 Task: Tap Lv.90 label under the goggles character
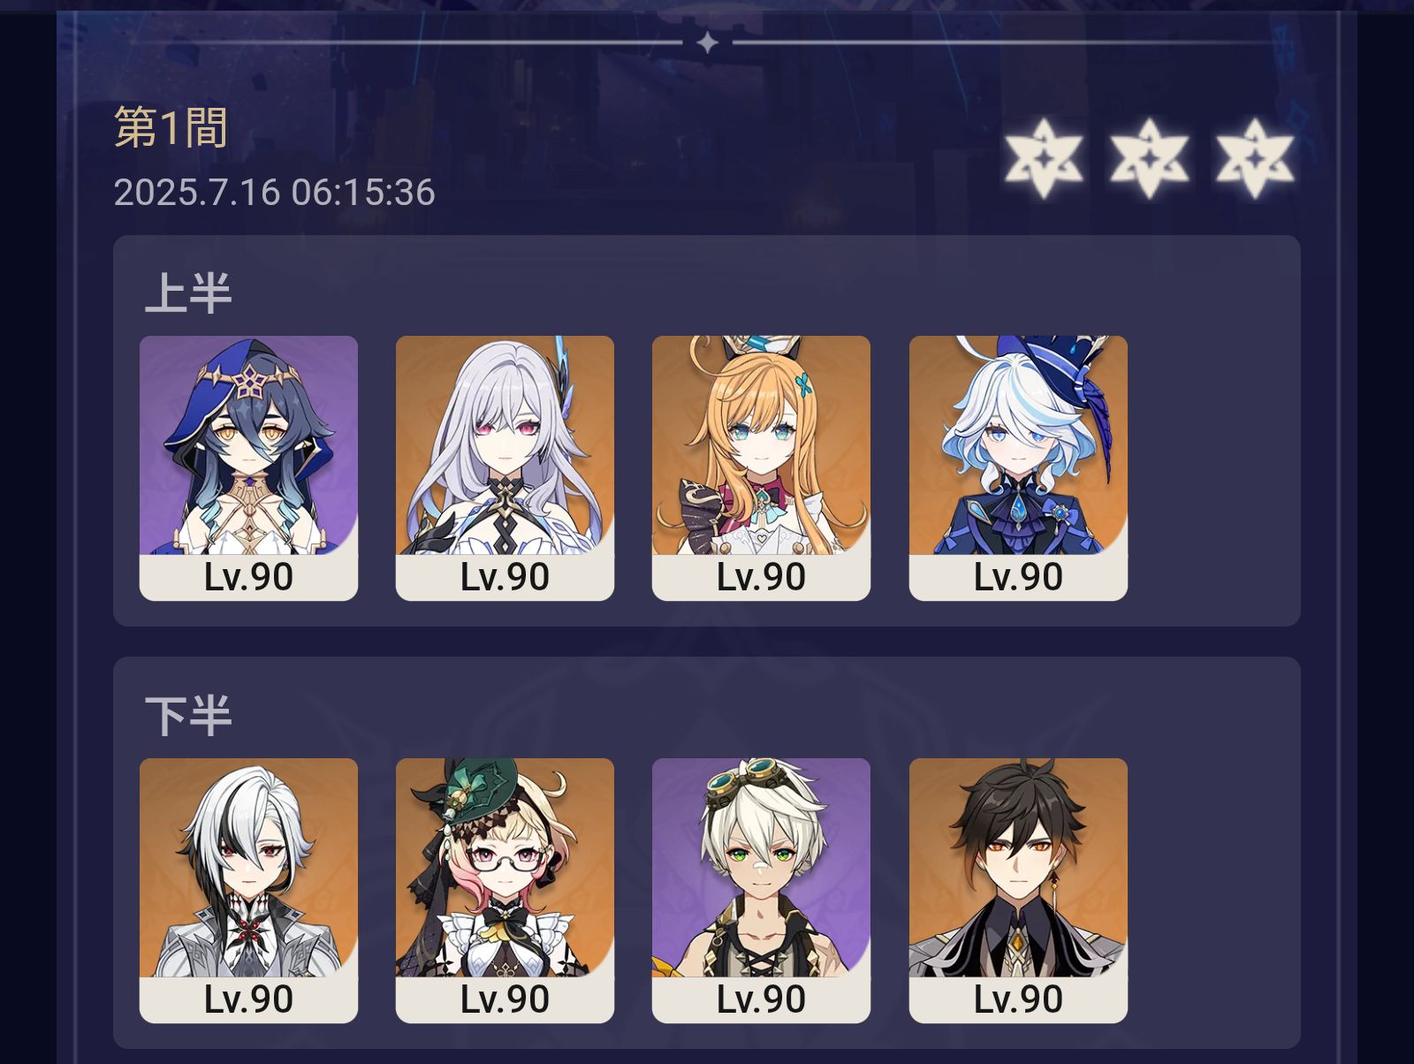pyautogui.click(x=761, y=999)
